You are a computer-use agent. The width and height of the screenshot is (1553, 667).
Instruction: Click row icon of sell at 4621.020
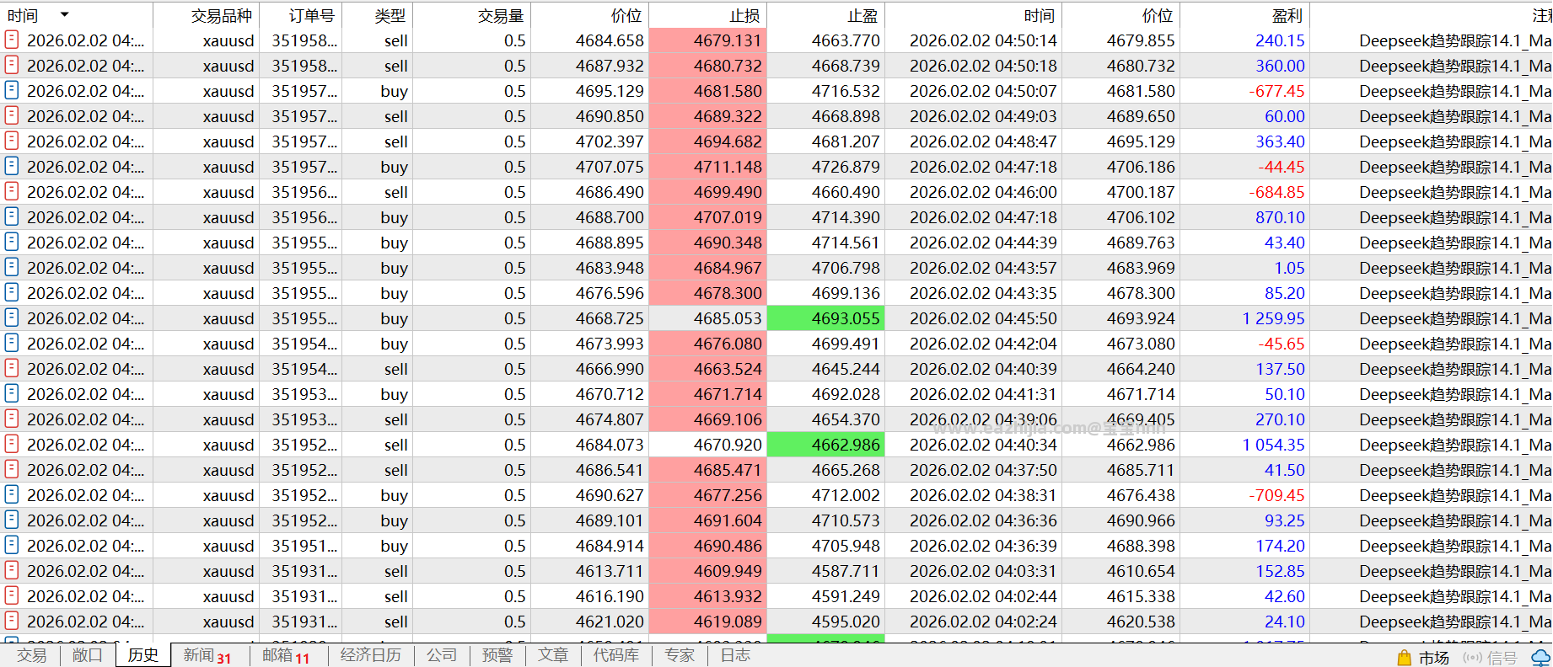(12, 620)
